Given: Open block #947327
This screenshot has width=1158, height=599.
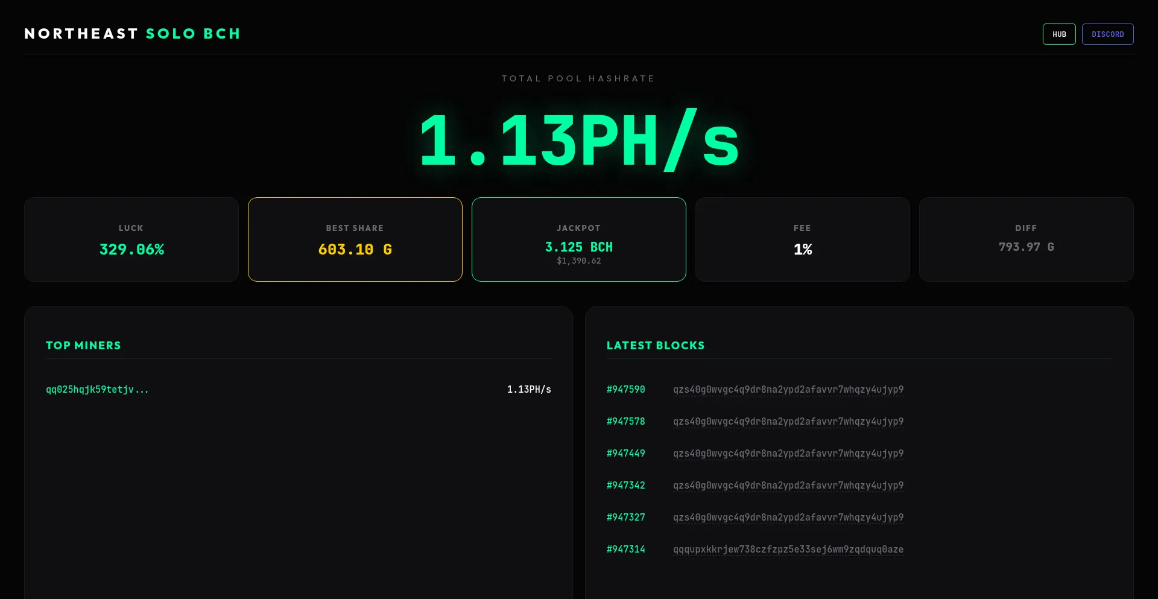Looking at the screenshot, I should [x=626, y=518].
